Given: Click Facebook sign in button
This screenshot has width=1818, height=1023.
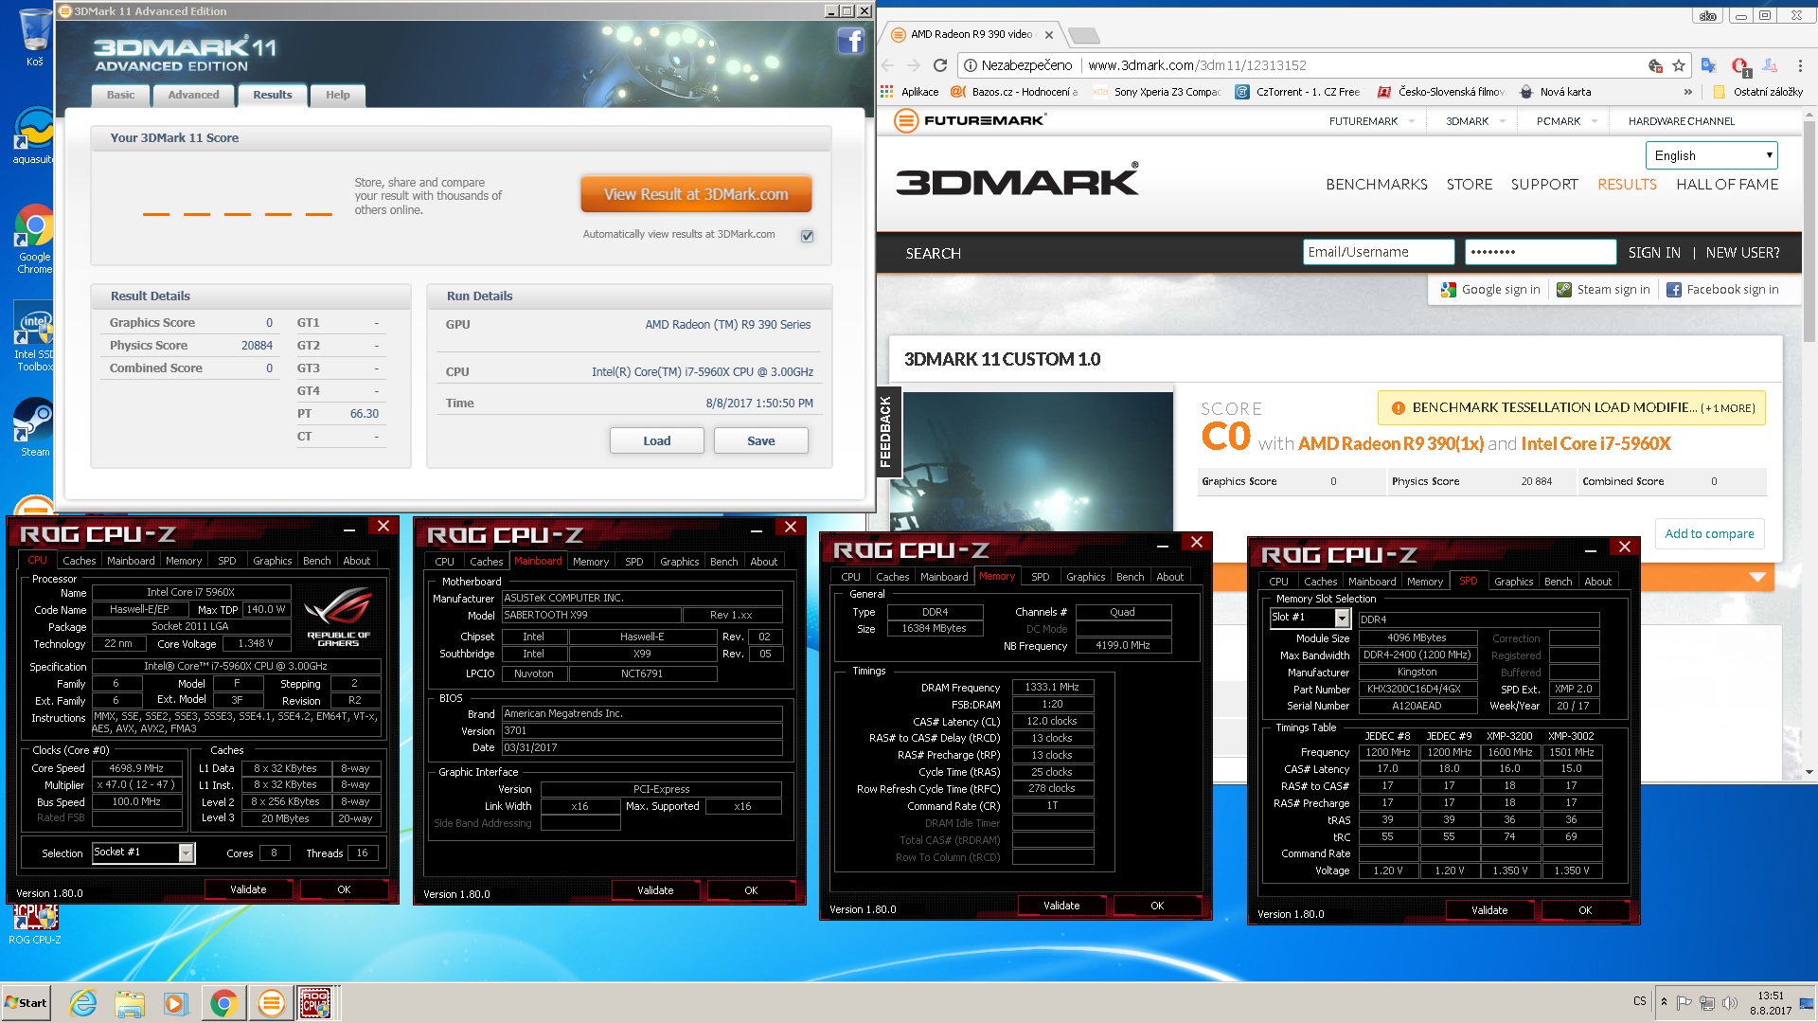Looking at the screenshot, I should coord(1722,290).
